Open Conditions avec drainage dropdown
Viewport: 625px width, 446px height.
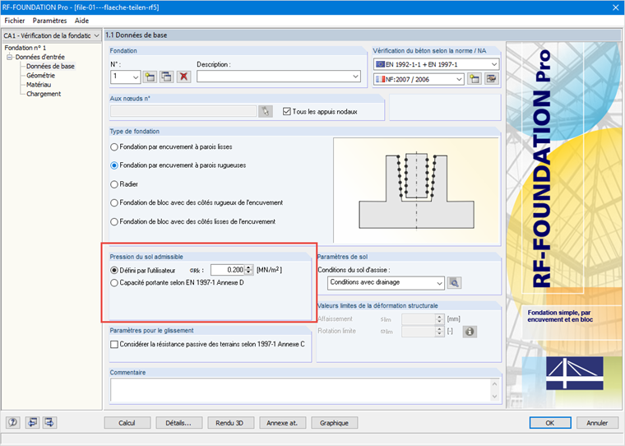click(439, 283)
